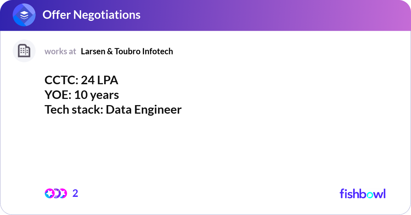View the reaction count of 2
The width and height of the screenshot is (411, 215).
(x=75, y=193)
